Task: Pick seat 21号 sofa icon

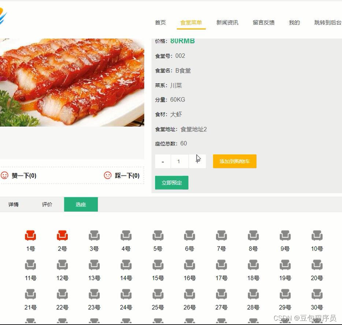Action: [30, 294]
